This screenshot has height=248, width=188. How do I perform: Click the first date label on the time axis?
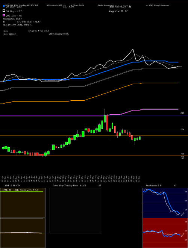3,178
